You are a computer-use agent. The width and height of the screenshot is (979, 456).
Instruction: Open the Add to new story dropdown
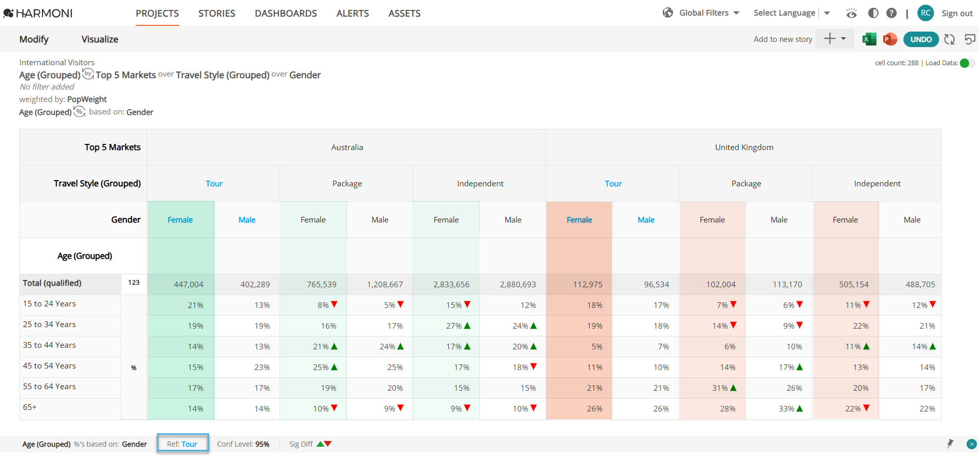tap(835, 39)
